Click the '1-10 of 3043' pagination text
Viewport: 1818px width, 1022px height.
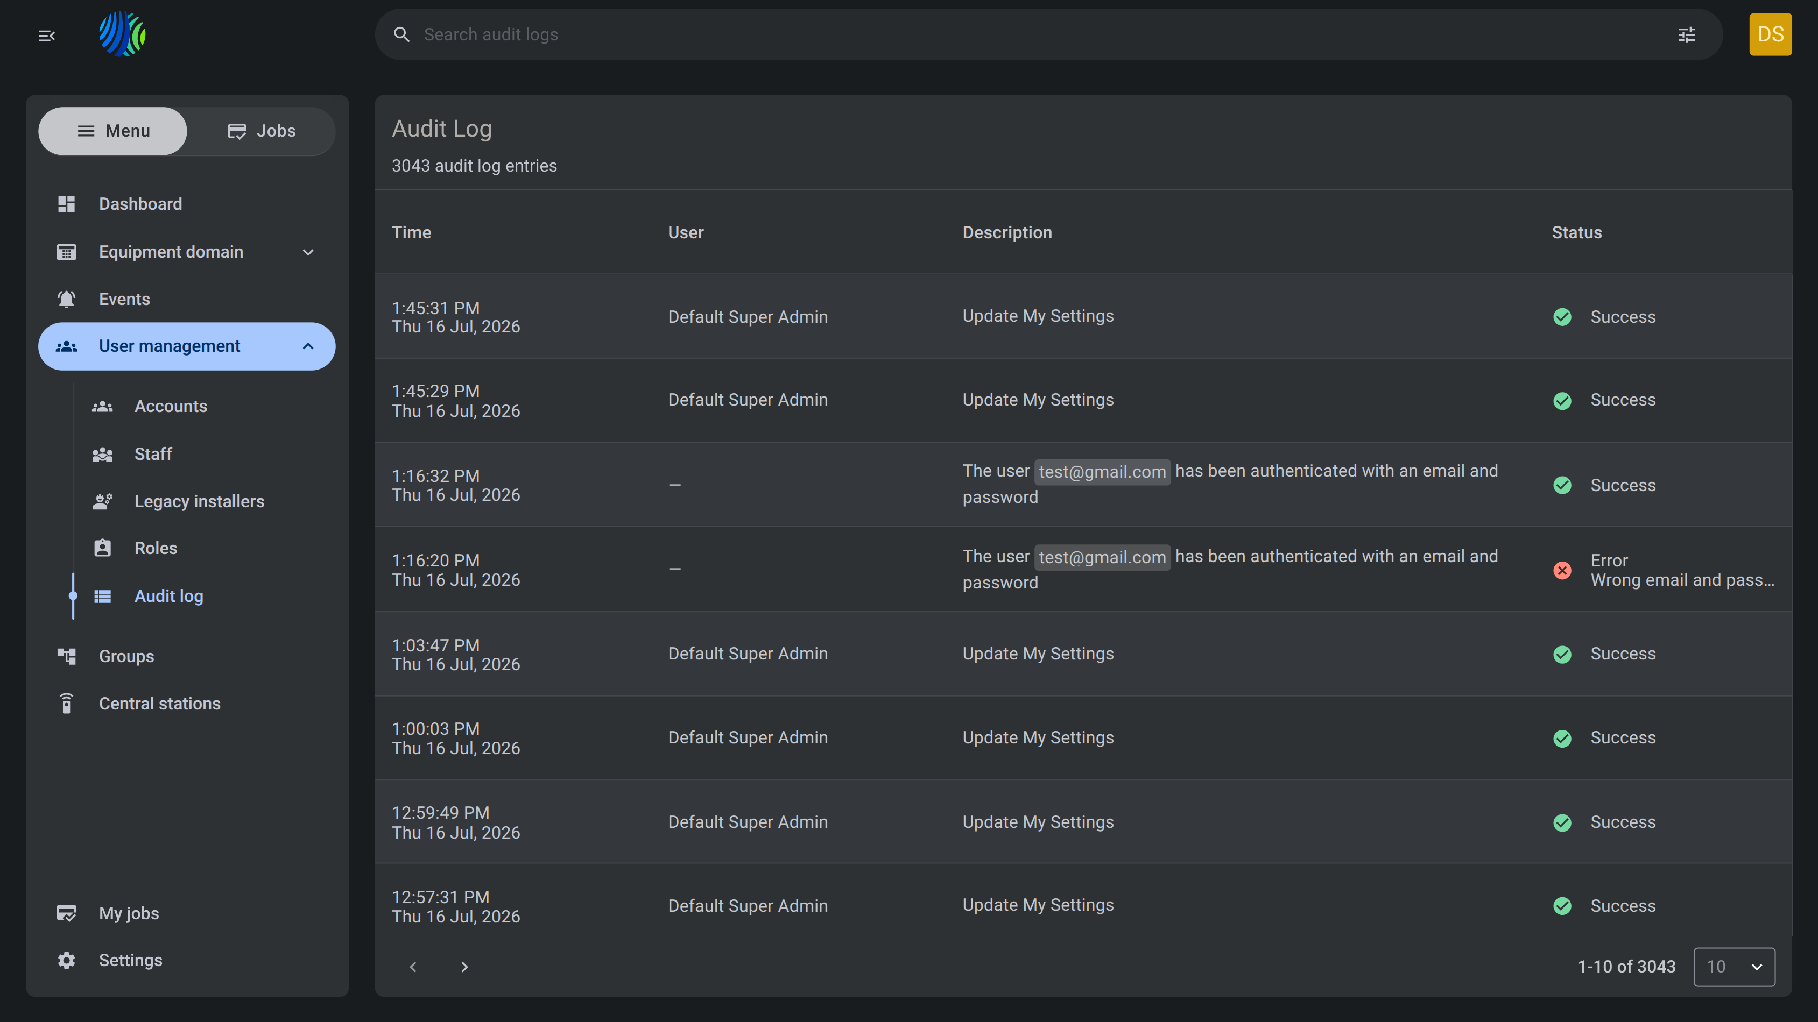[1626, 966]
